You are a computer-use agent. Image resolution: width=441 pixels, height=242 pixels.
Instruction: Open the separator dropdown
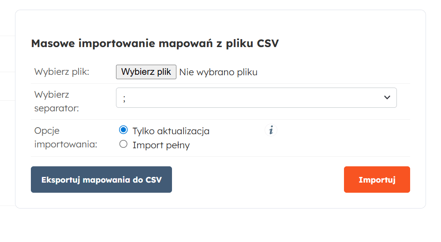pos(256,98)
